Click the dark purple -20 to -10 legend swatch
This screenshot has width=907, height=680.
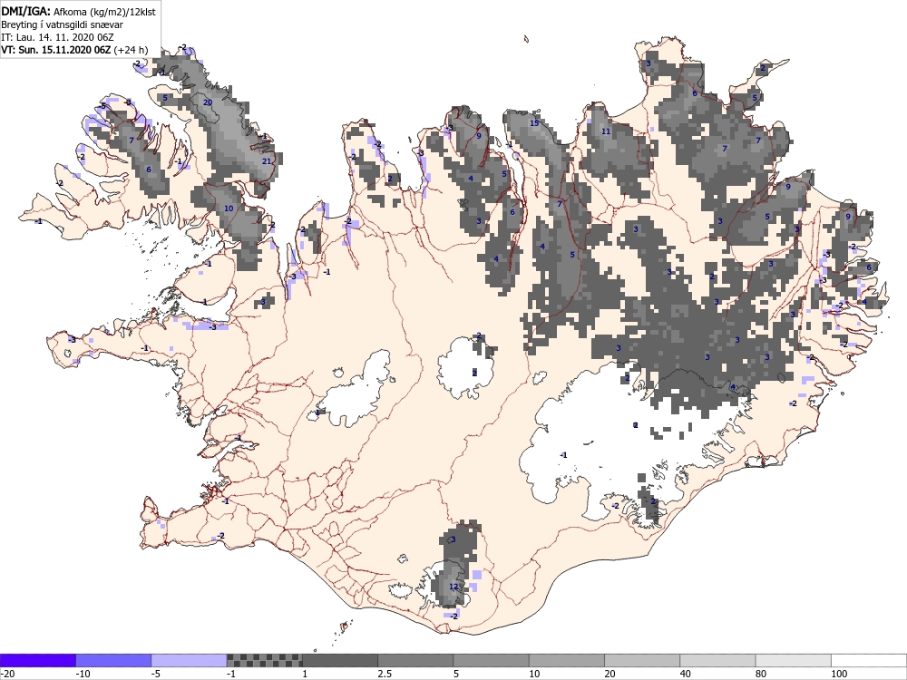pos(38,660)
